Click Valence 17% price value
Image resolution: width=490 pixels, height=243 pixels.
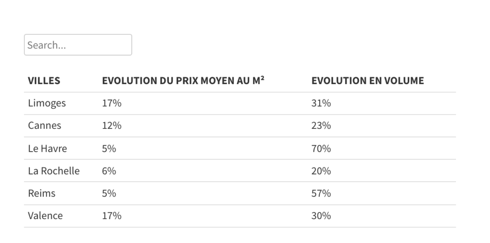coord(111,216)
